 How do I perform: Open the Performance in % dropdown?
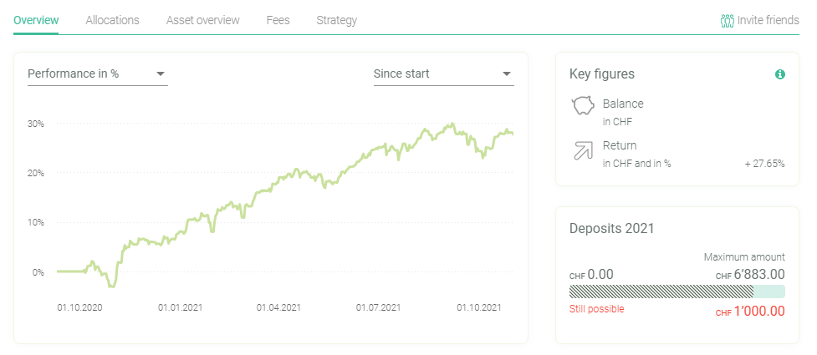click(x=98, y=74)
